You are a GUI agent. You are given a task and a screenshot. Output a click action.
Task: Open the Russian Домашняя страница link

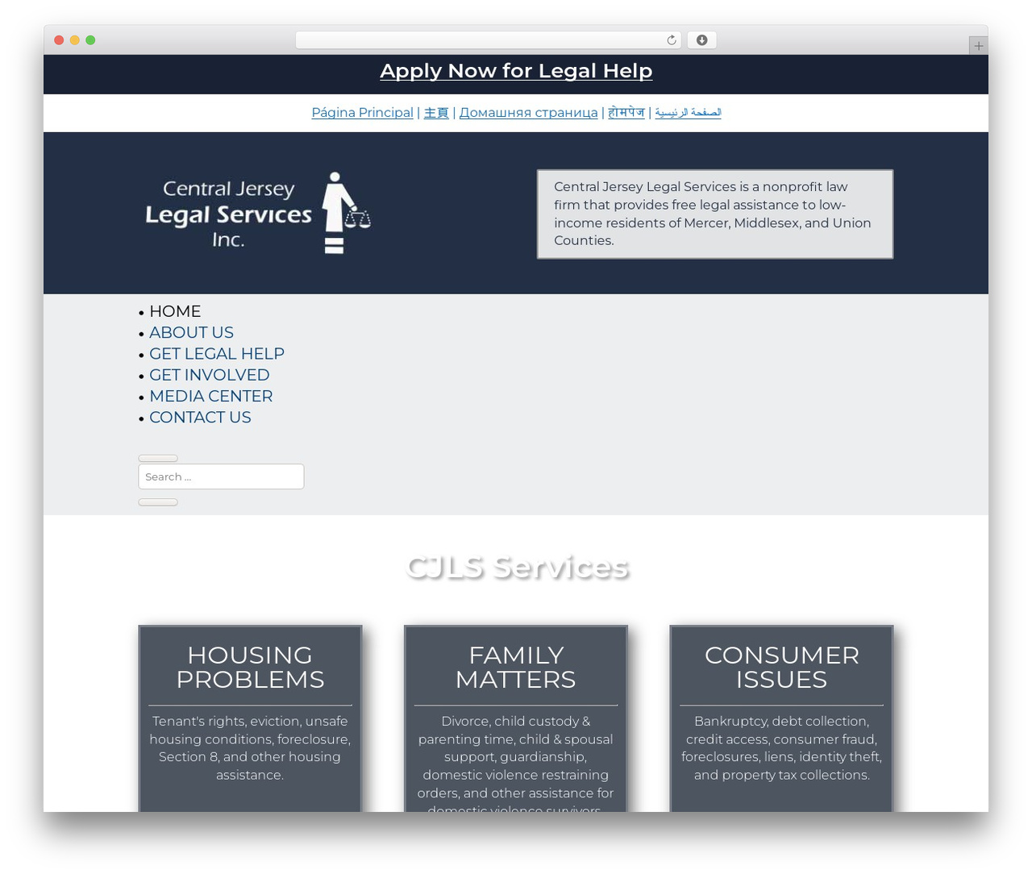click(x=528, y=113)
